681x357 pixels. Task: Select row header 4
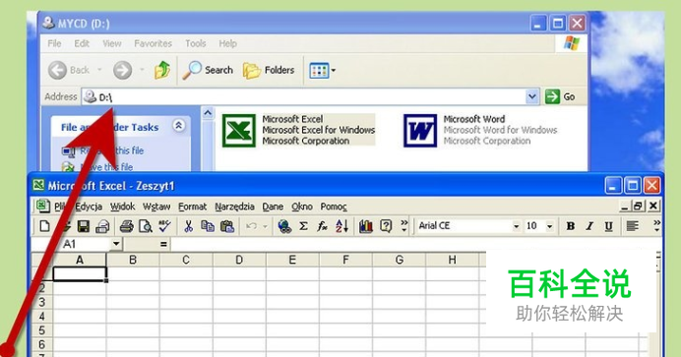42,316
